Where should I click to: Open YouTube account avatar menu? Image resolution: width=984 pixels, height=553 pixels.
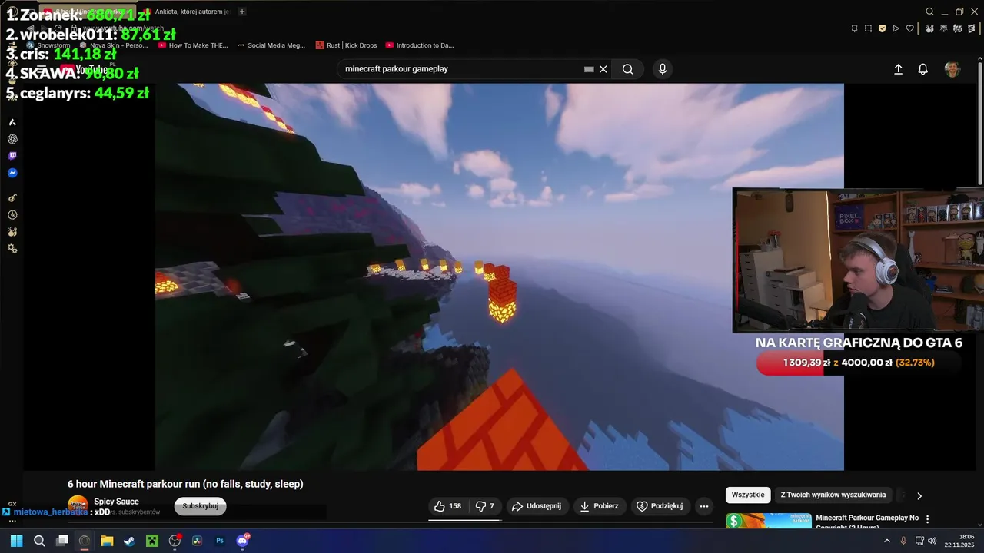pyautogui.click(x=952, y=69)
